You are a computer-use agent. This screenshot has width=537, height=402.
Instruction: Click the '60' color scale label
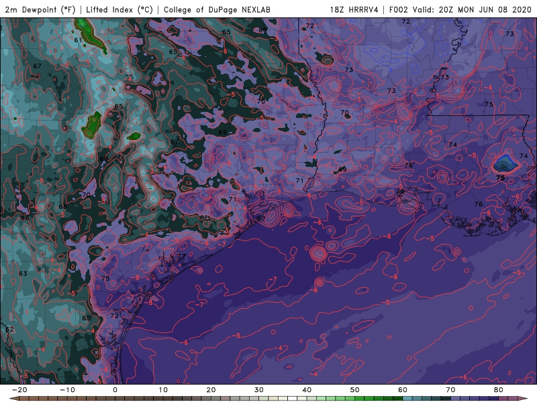coord(403,390)
